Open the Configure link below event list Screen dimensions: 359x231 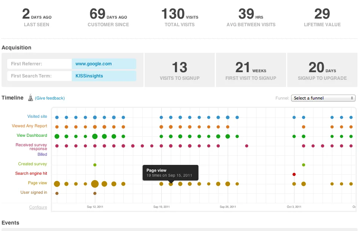tap(38, 207)
